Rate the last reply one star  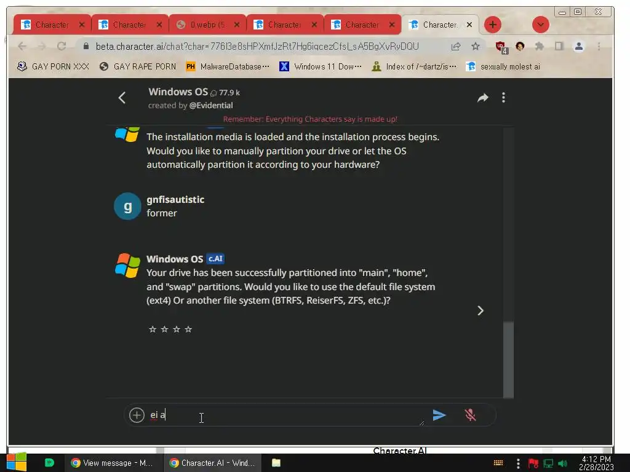(x=153, y=329)
